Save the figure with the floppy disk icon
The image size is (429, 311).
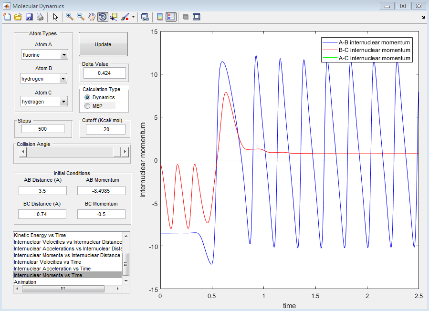coord(29,17)
